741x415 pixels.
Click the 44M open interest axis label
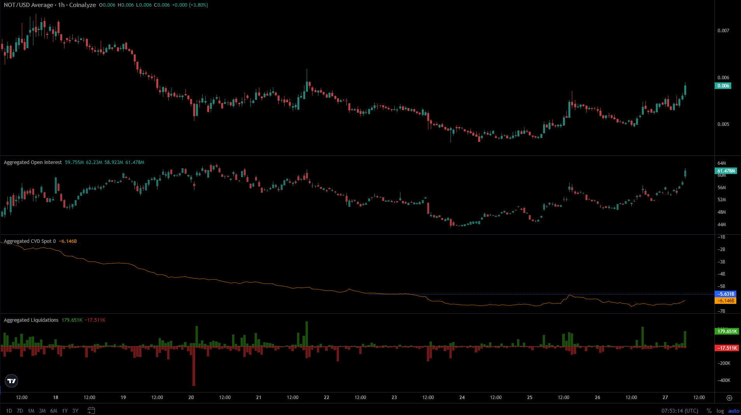[x=722, y=225]
